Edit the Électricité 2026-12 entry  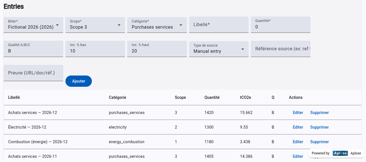(298, 127)
